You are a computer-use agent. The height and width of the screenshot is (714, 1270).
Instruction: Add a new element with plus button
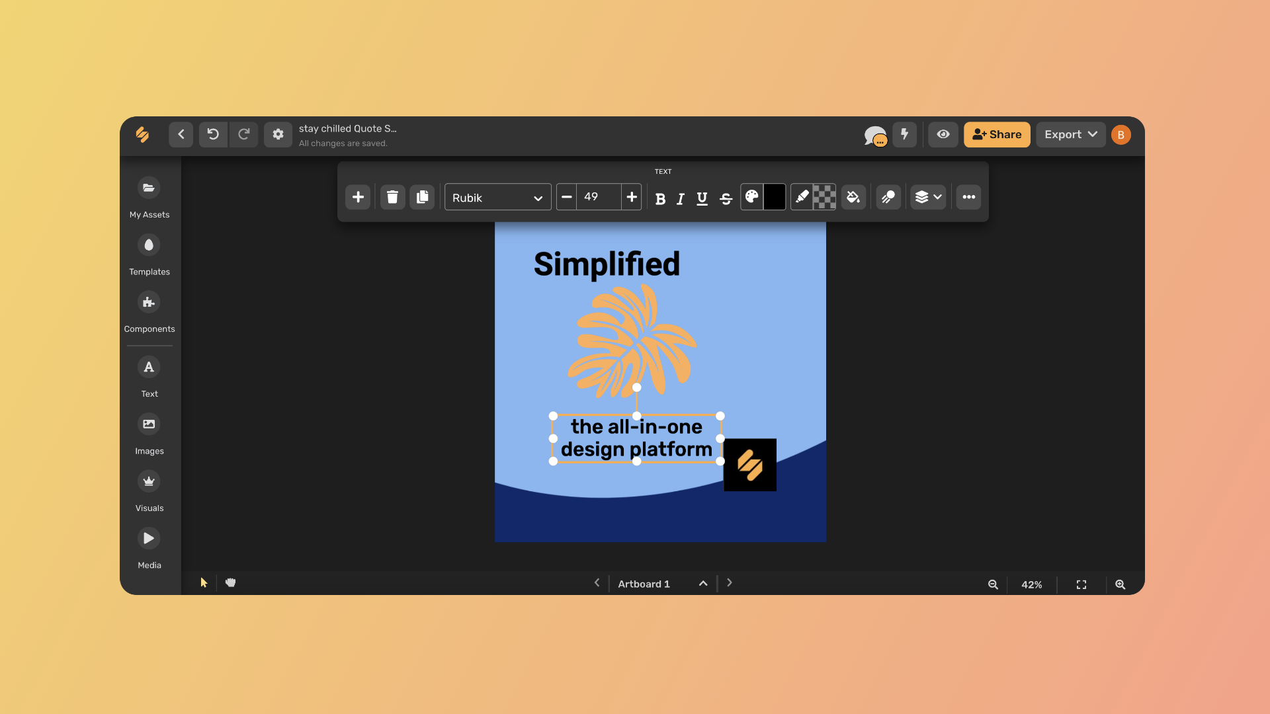358,197
